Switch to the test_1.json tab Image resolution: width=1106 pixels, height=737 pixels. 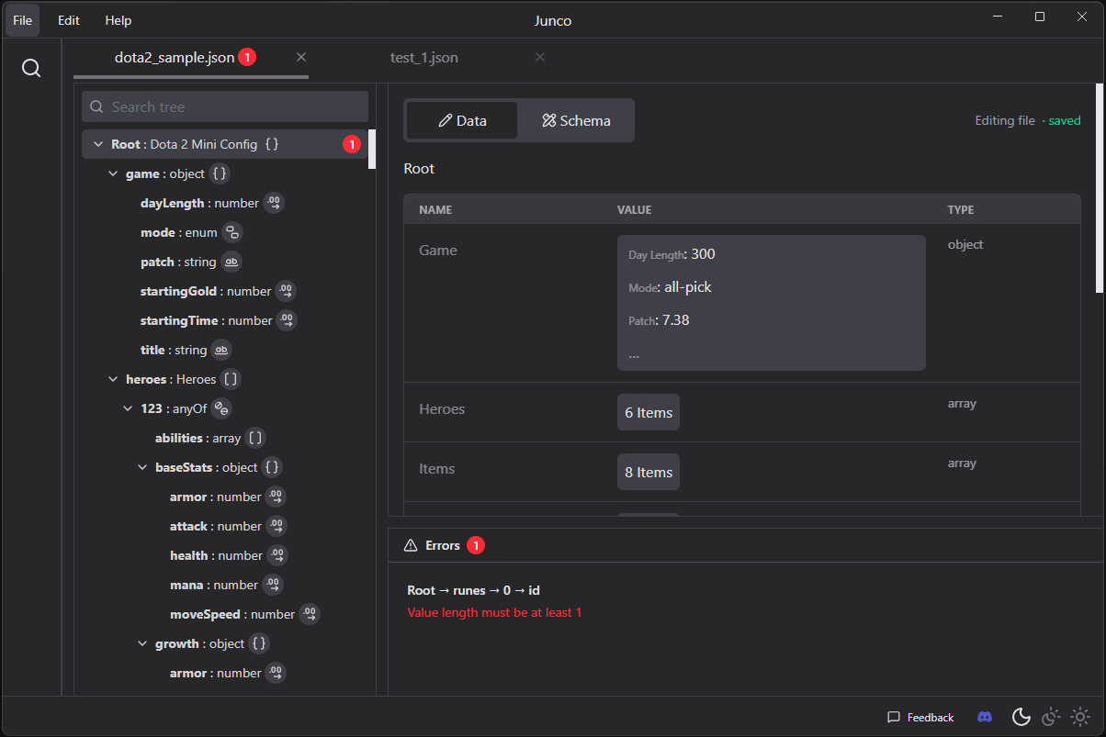pyautogui.click(x=424, y=57)
